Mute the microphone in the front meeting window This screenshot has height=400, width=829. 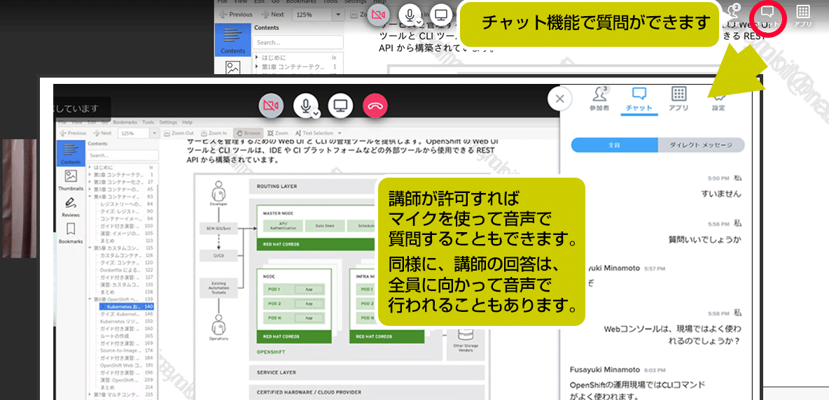(305, 106)
